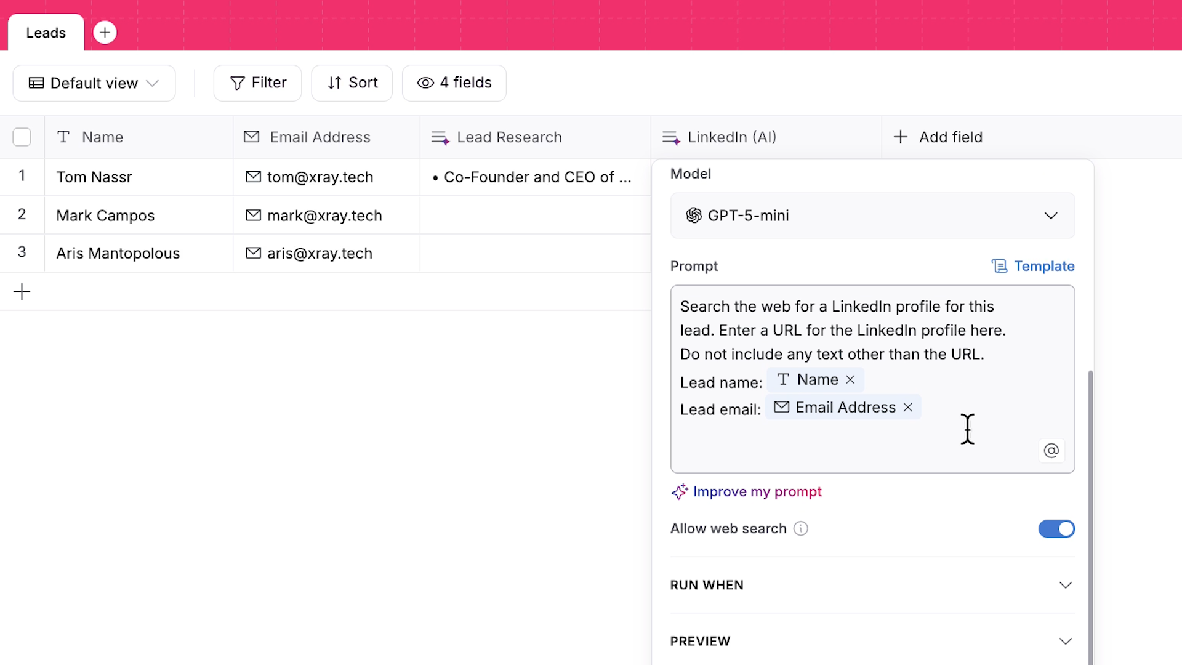Click the Improve my prompt link

pyautogui.click(x=758, y=491)
